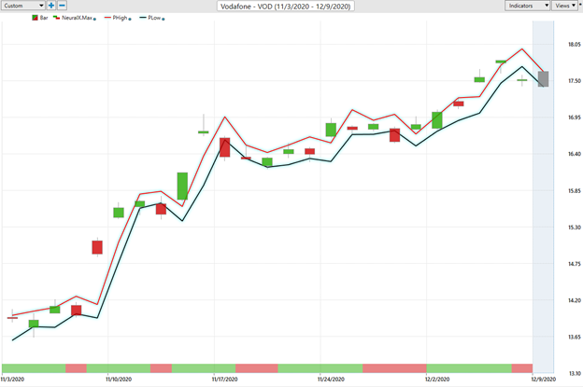Image resolution: width=583 pixels, height=387 pixels.
Task: Click the 13.65 price axis label
Action: tap(574, 338)
